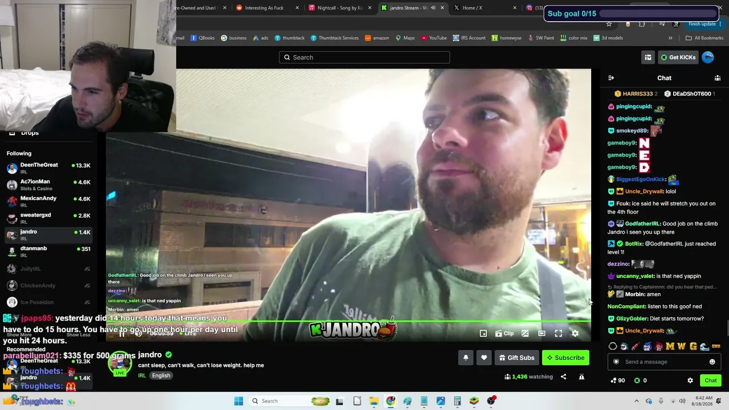Click the Gift Subs button
The width and height of the screenshot is (729, 410).
[x=517, y=358]
